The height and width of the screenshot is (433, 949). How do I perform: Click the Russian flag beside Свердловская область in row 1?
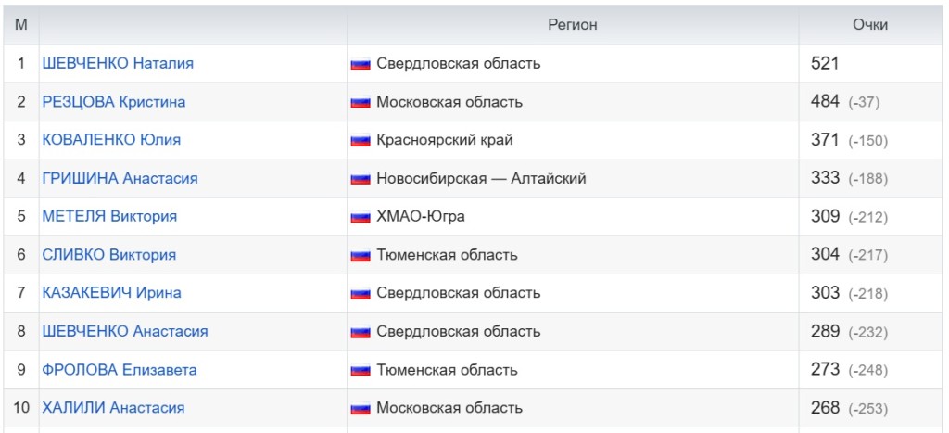(x=361, y=64)
